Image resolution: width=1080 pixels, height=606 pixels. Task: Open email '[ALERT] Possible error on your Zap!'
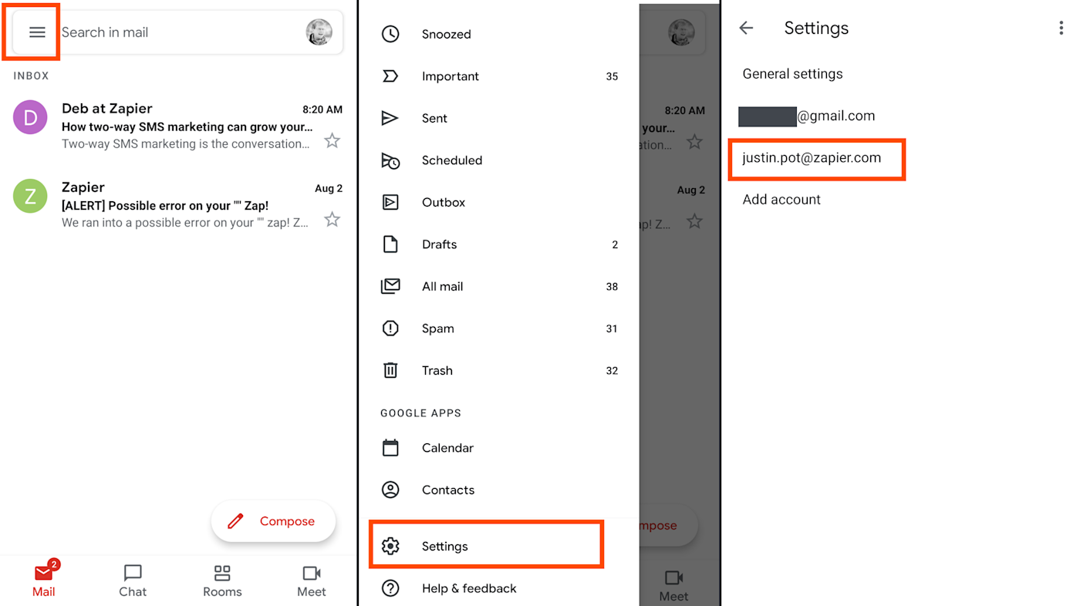[177, 204]
